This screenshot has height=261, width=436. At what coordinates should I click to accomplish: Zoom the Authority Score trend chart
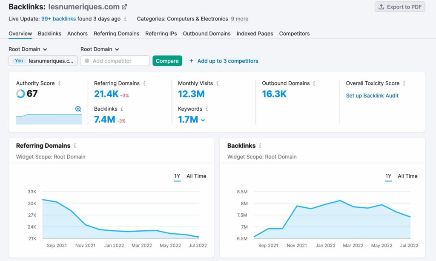pyautogui.click(x=78, y=109)
